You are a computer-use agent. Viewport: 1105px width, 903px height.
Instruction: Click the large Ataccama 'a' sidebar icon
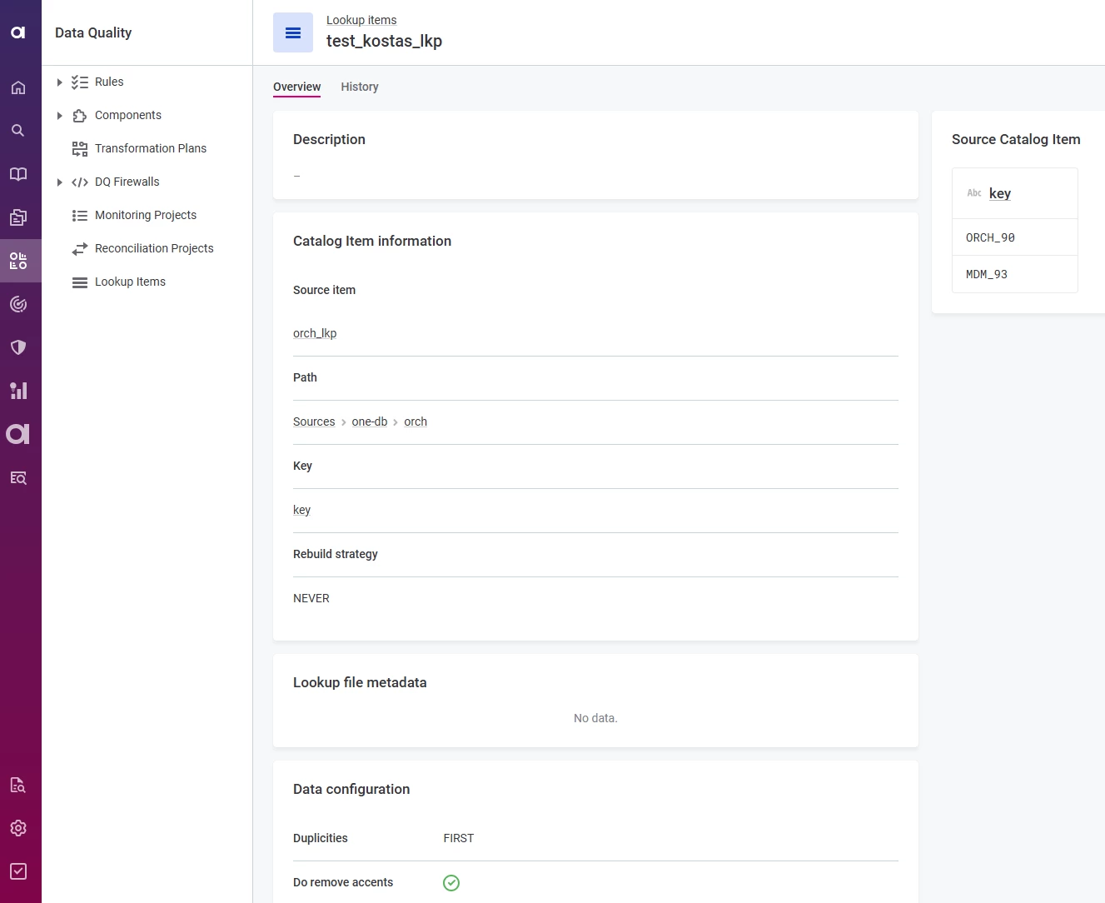18,434
